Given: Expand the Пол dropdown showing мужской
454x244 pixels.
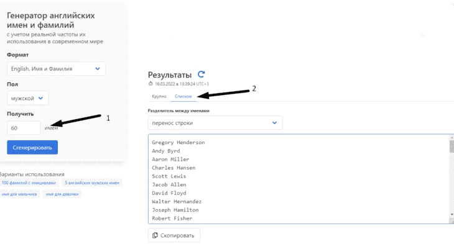Looking at the screenshot, I should 28,98.
